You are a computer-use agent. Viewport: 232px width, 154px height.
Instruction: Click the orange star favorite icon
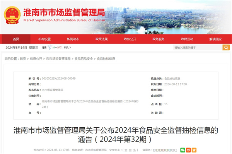(x=194, y=150)
